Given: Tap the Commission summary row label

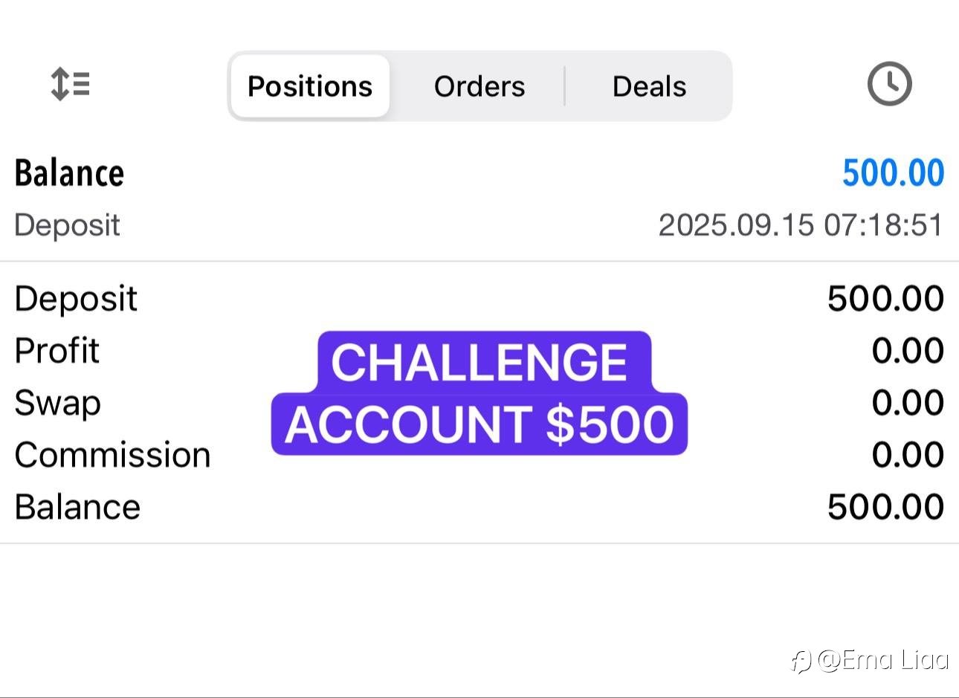Looking at the screenshot, I should [x=112, y=455].
